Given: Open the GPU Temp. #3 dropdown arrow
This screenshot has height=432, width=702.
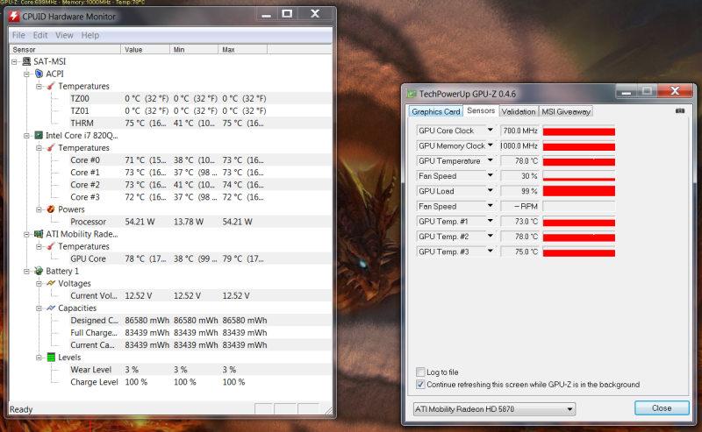Looking at the screenshot, I should tap(491, 251).
